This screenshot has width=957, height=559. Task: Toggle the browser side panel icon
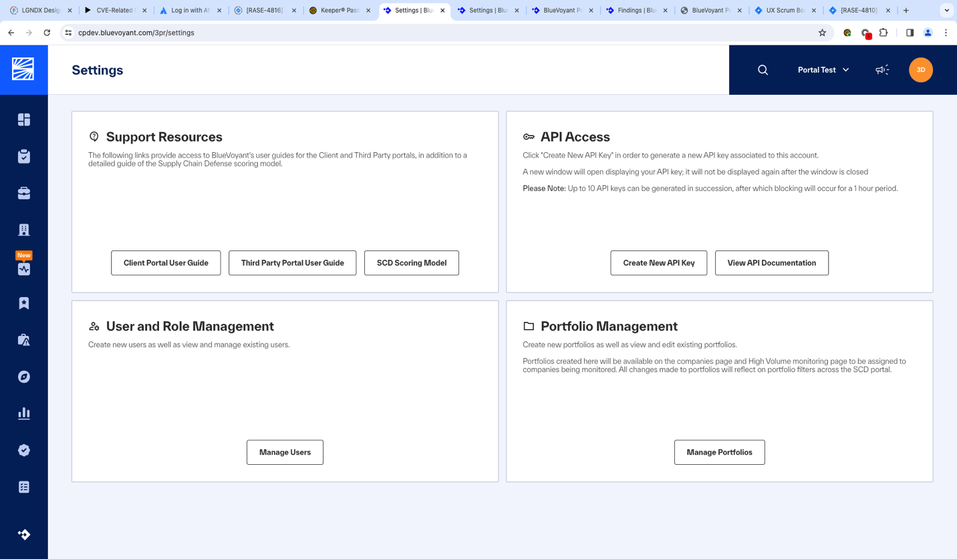point(910,33)
